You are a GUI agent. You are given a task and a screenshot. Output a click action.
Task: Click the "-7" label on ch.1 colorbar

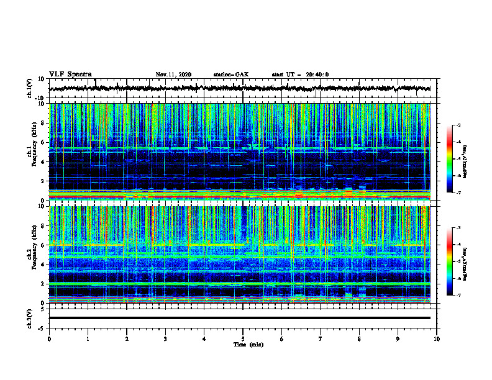(x=458, y=192)
